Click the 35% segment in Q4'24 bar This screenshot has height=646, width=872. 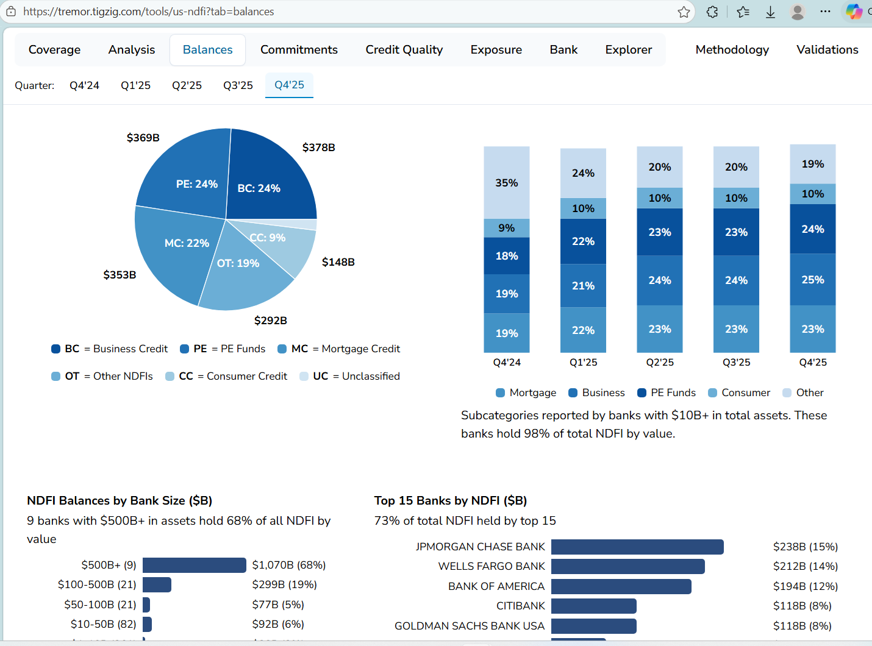coord(507,182)
